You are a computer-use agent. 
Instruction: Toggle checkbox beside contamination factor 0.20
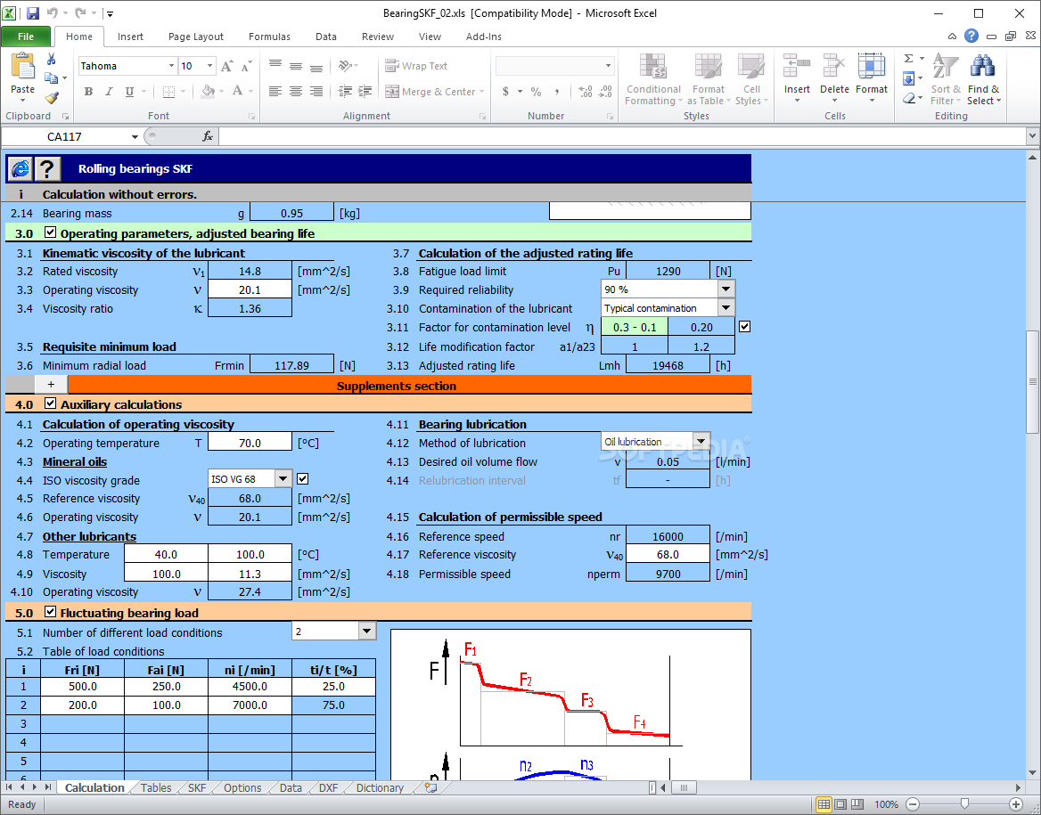[x=745, y=327]
